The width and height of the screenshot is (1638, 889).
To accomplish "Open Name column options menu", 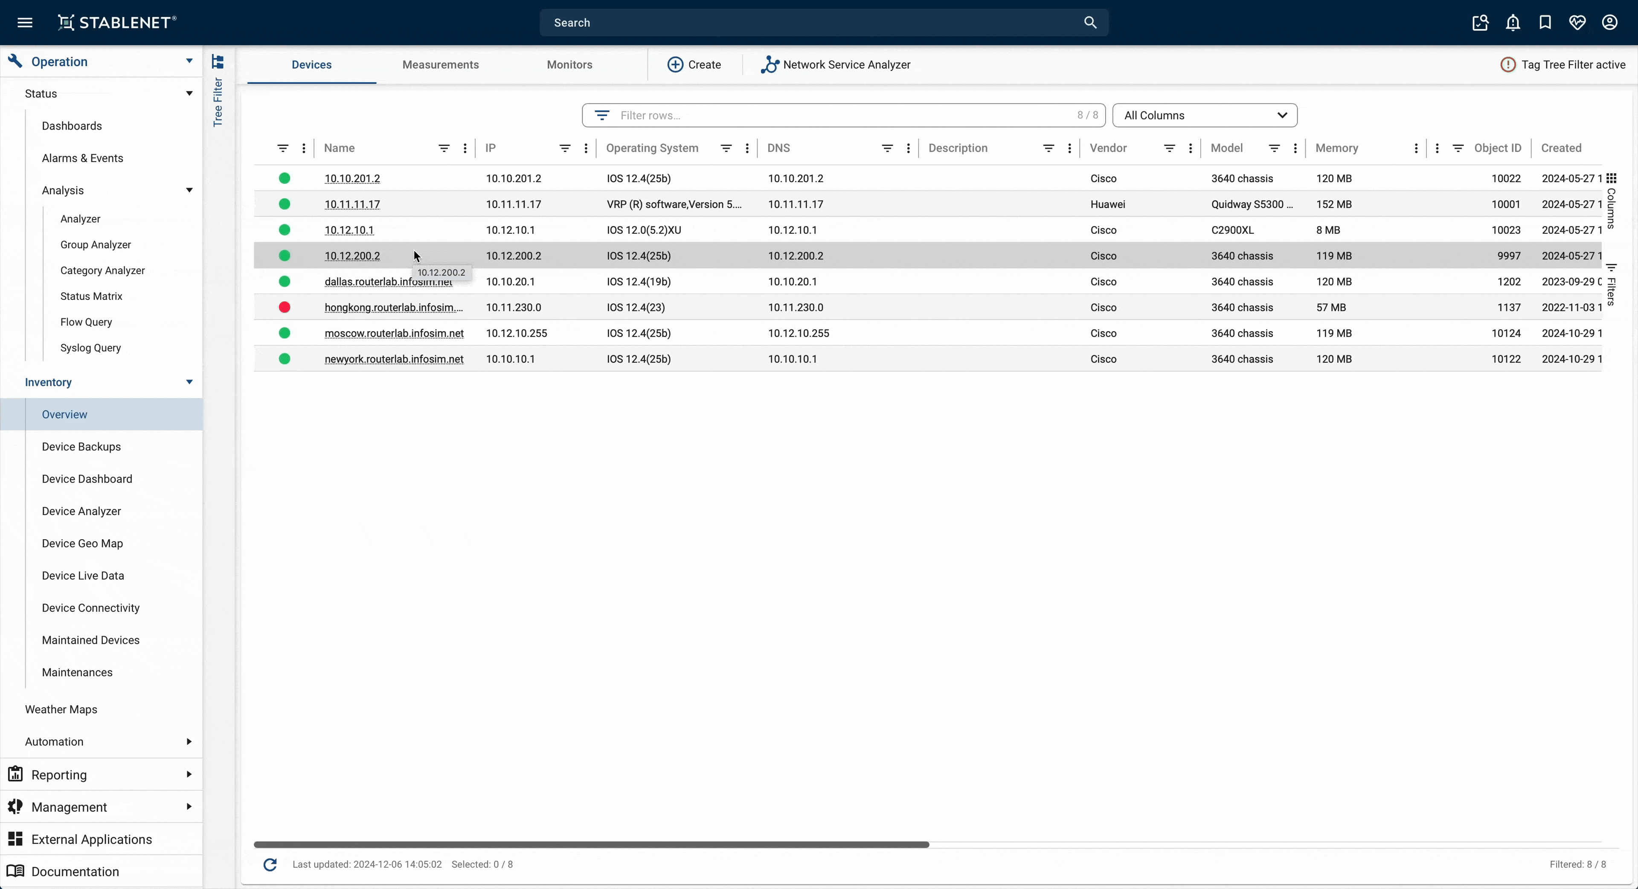I will (465, 148).
